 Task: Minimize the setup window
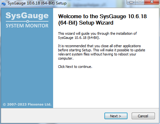pos(131,2)
